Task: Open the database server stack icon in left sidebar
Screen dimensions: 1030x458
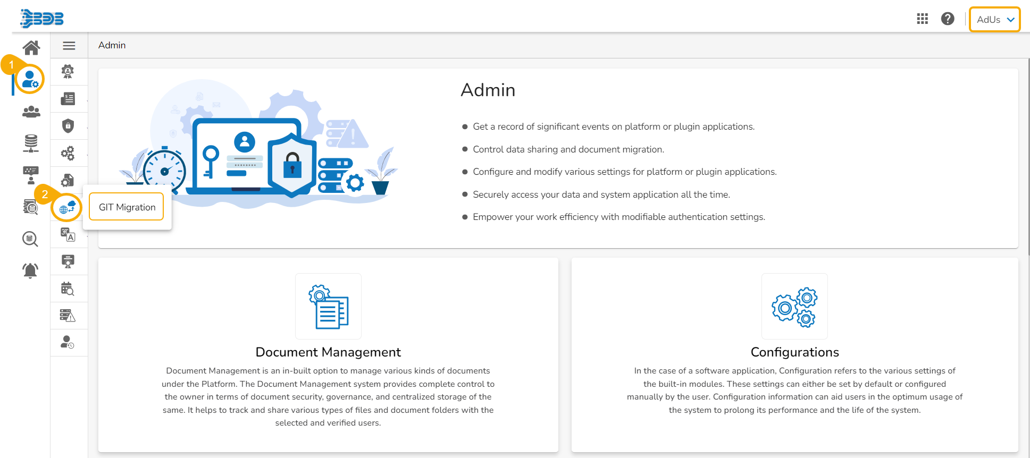Action: coord(31,143)
